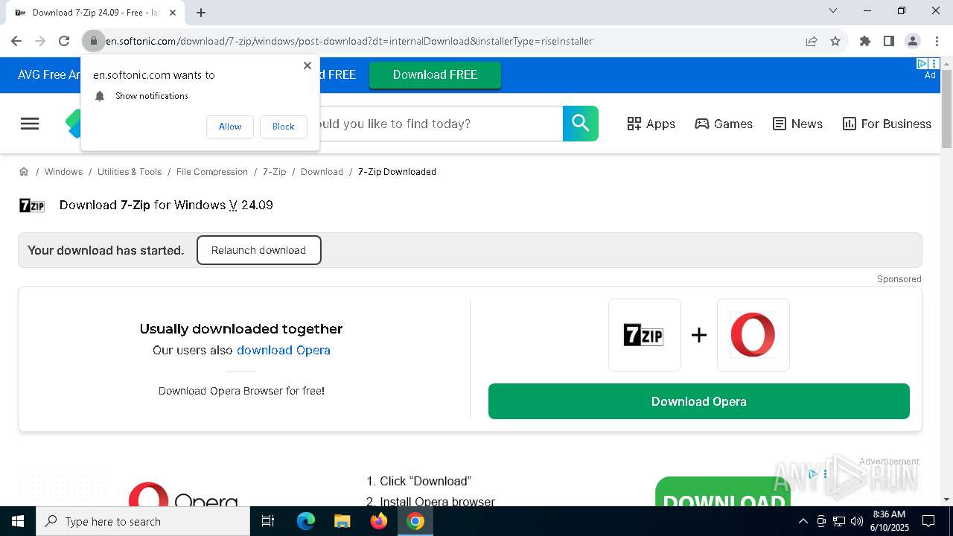This screenshot has width=953, height=536.
Task: Go to Download breadcrumb link
Action: tap(322, 171)
